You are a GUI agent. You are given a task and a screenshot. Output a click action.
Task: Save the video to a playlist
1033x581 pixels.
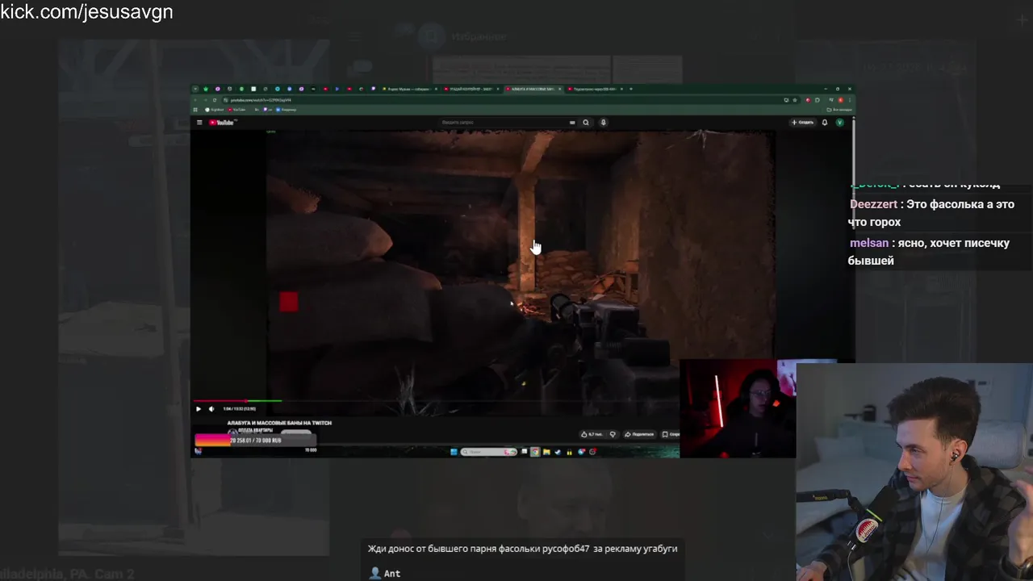(670, 434)
